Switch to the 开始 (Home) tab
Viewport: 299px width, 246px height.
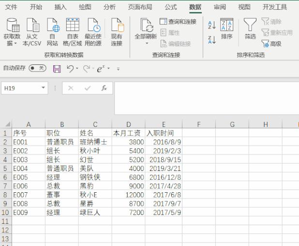point(36,7)
